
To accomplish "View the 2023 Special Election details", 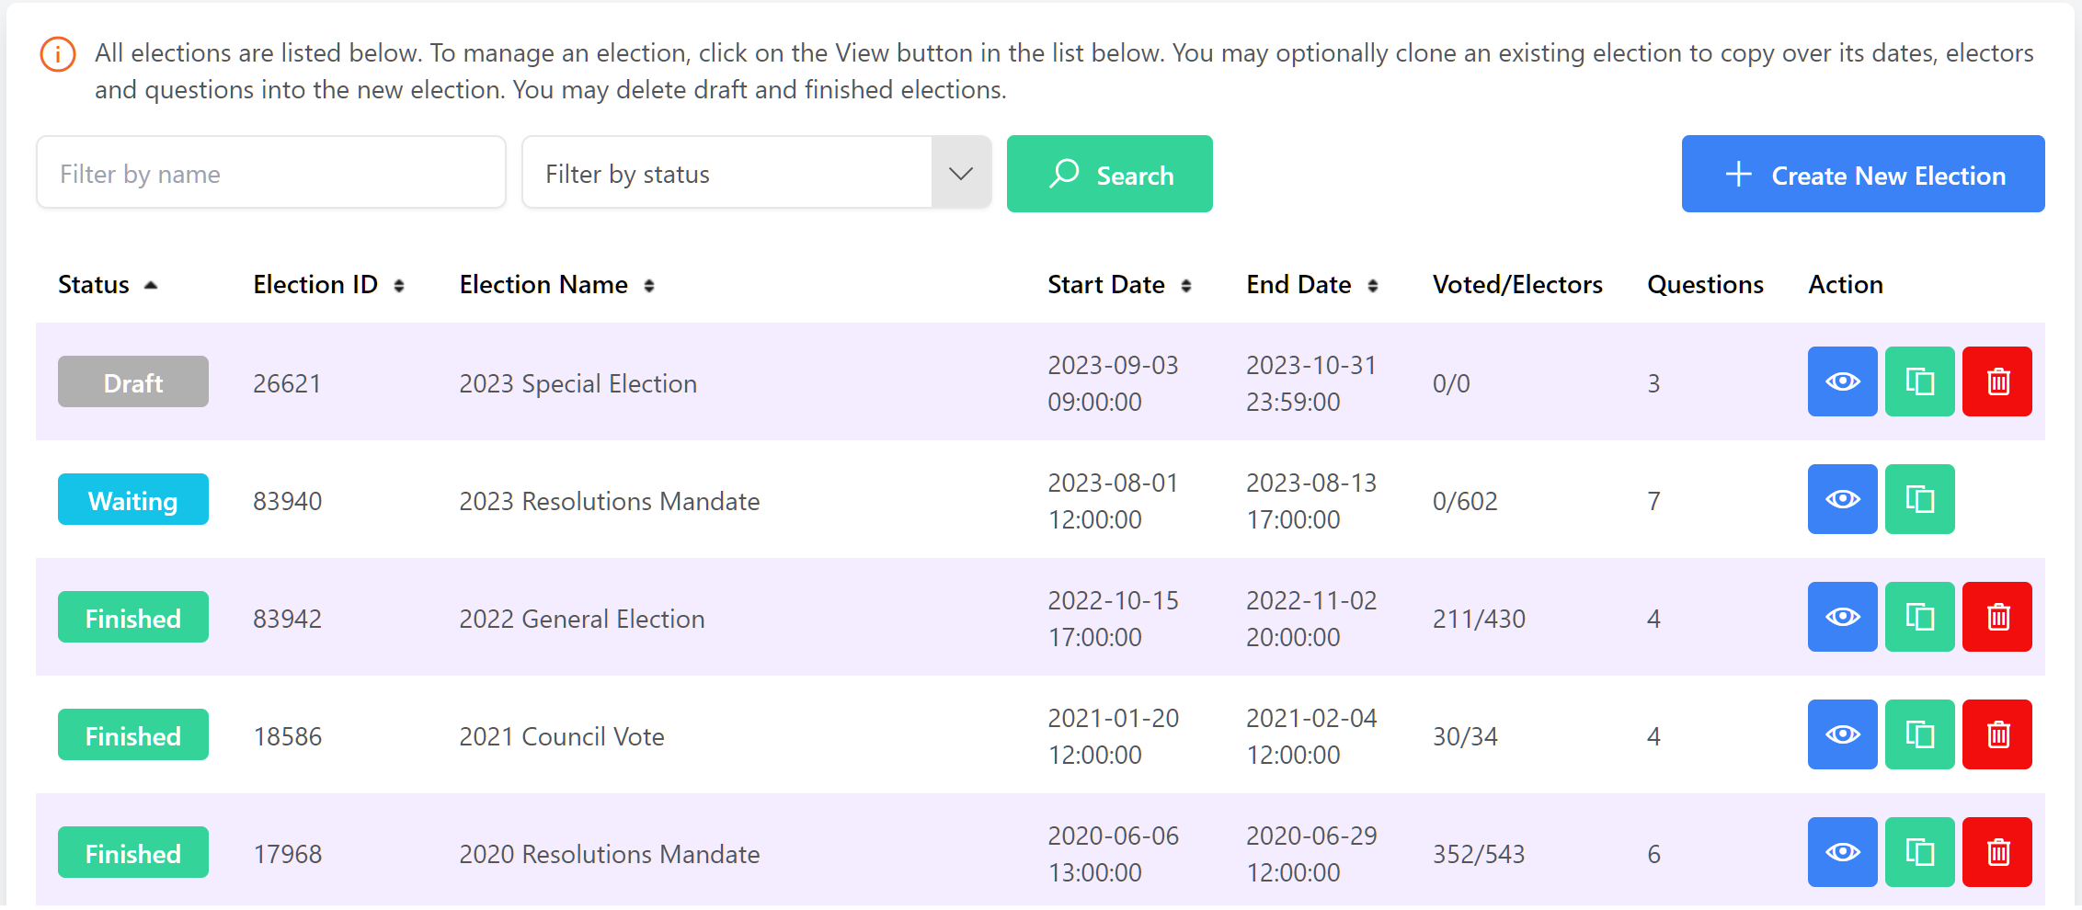I will [x=1842, y=381].
